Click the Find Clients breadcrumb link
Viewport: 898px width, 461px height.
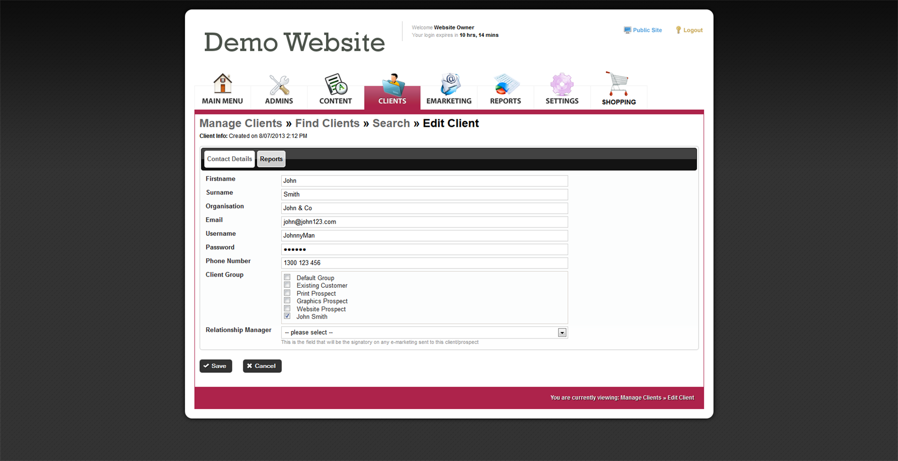coord(327,124)
